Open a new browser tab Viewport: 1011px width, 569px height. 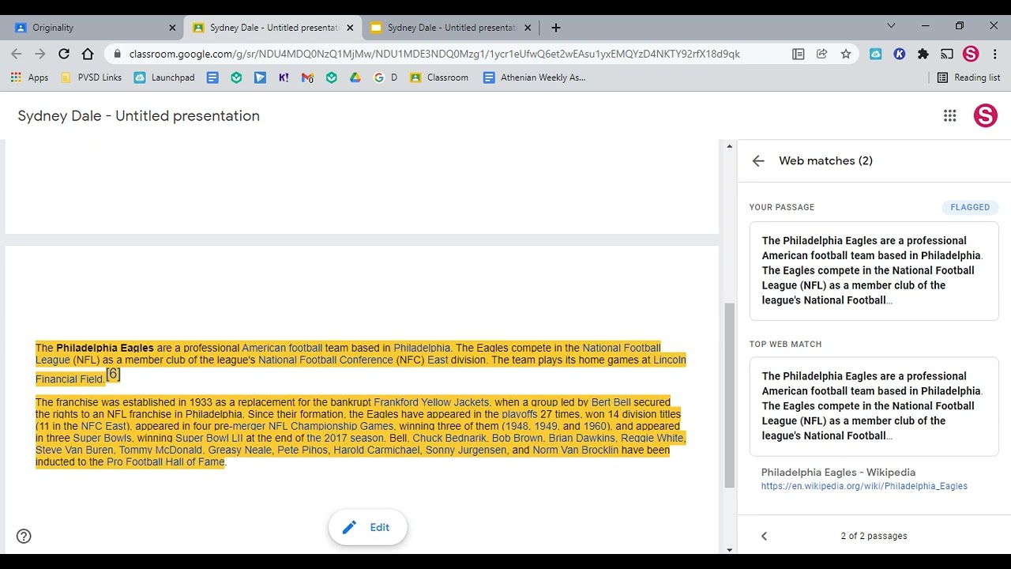(x=556, y=28)
